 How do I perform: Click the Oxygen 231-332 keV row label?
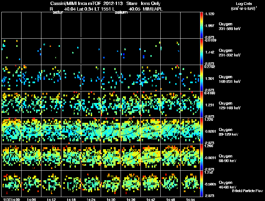(x=230, y=53)
